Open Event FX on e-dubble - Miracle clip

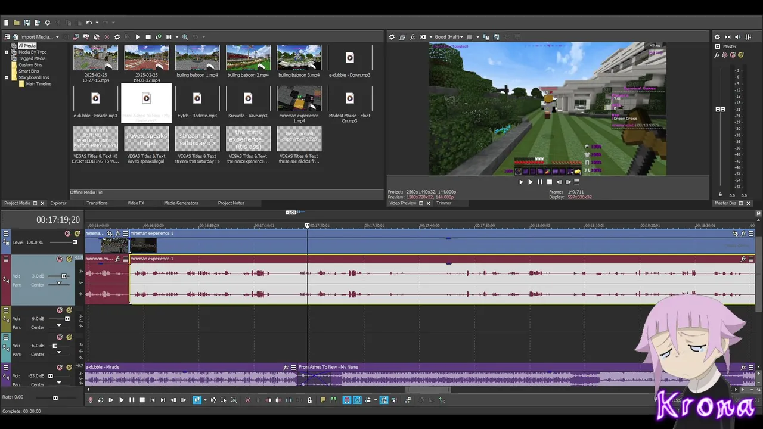pos(286,368)
